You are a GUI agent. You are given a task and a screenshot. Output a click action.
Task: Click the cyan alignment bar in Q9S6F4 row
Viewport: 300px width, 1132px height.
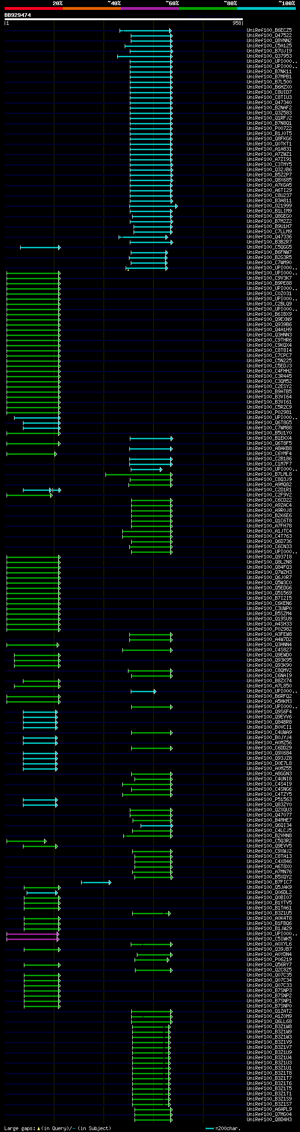click(x=40, y=712)
